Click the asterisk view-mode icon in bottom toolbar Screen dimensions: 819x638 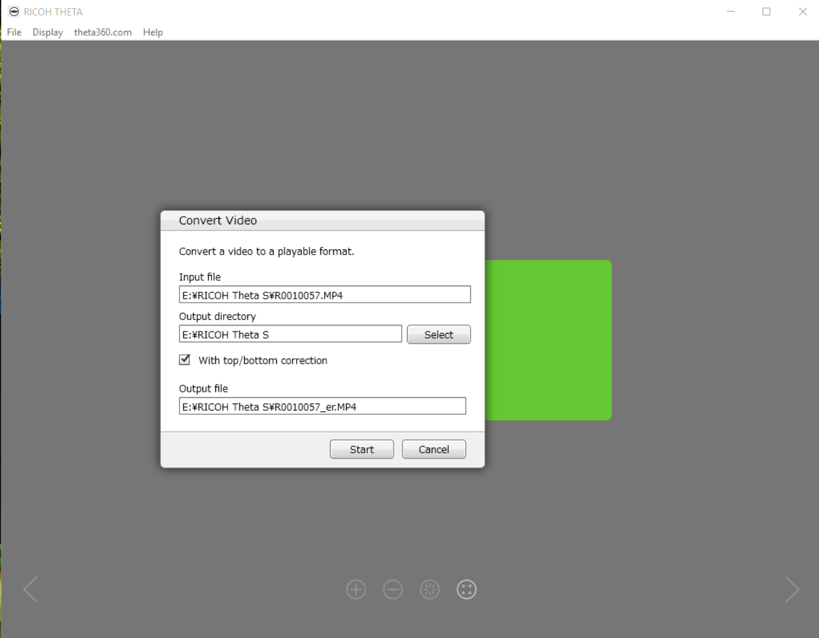tap(429, 589)
